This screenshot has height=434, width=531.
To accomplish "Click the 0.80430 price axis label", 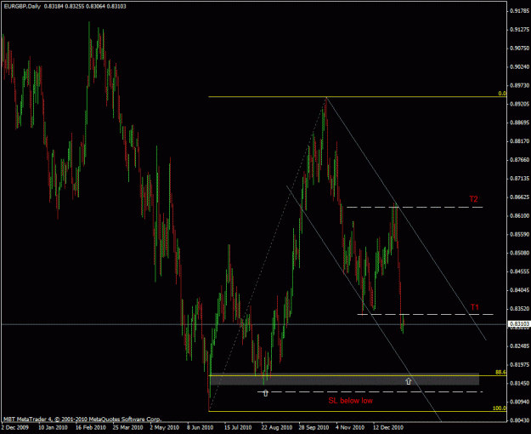I will point(520,420).
